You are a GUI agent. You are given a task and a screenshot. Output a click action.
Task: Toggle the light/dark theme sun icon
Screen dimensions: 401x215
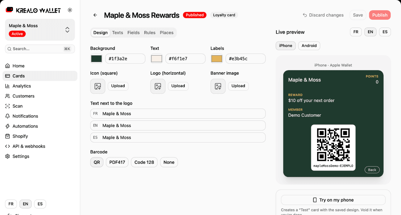70,10
